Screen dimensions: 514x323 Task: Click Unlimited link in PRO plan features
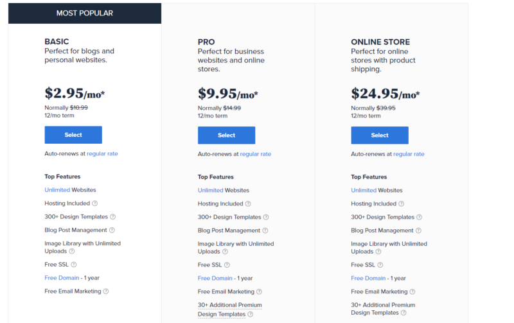(210, 190)
